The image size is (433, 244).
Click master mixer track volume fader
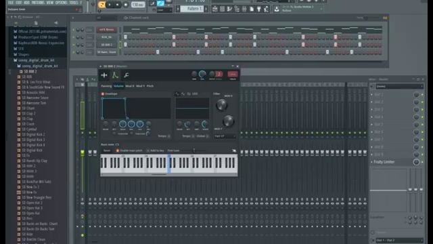(x=83, y=152)
